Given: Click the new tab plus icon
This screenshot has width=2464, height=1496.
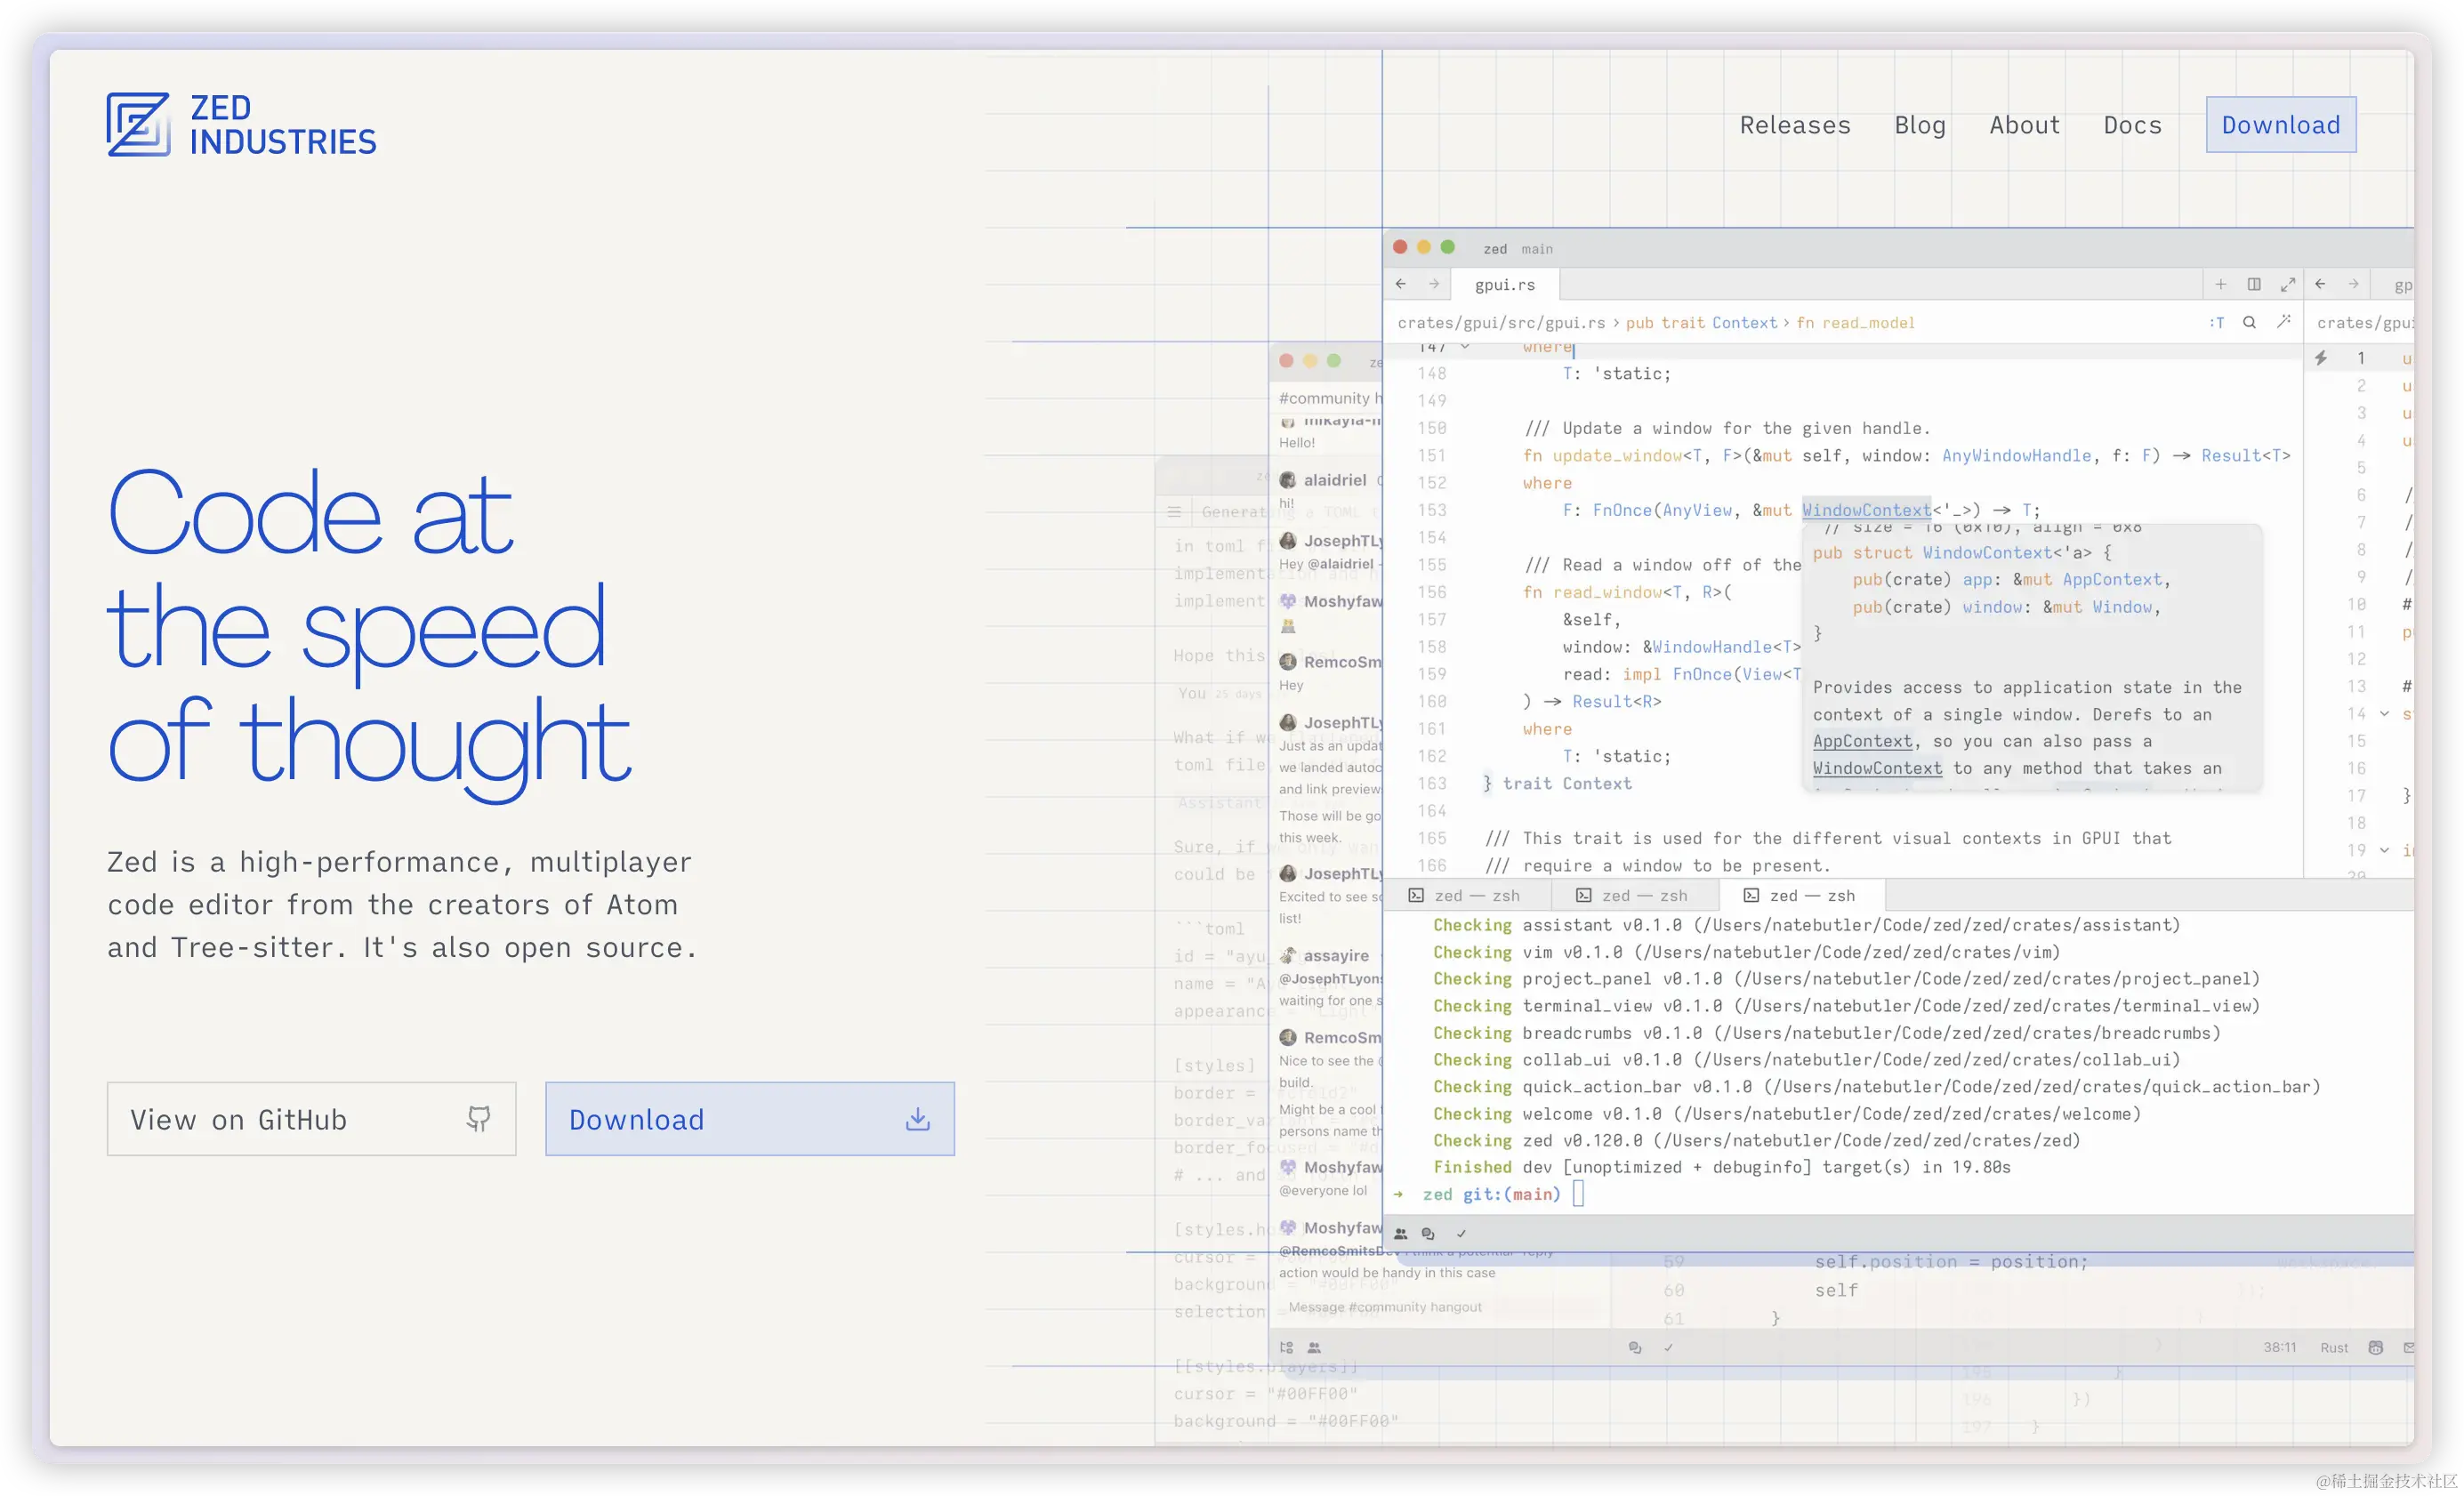Looking at the screenshot, I should coord(2220,285).
